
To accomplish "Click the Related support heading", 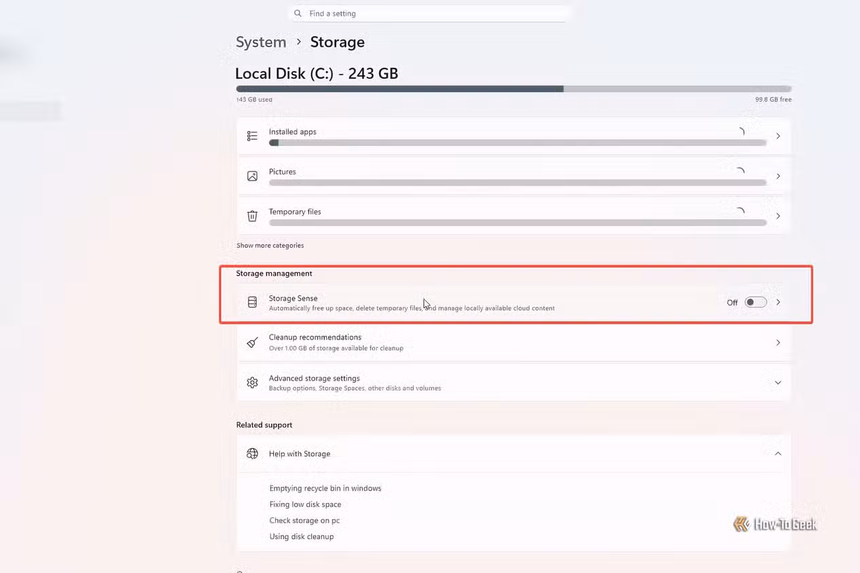I will tap(264, 425).
